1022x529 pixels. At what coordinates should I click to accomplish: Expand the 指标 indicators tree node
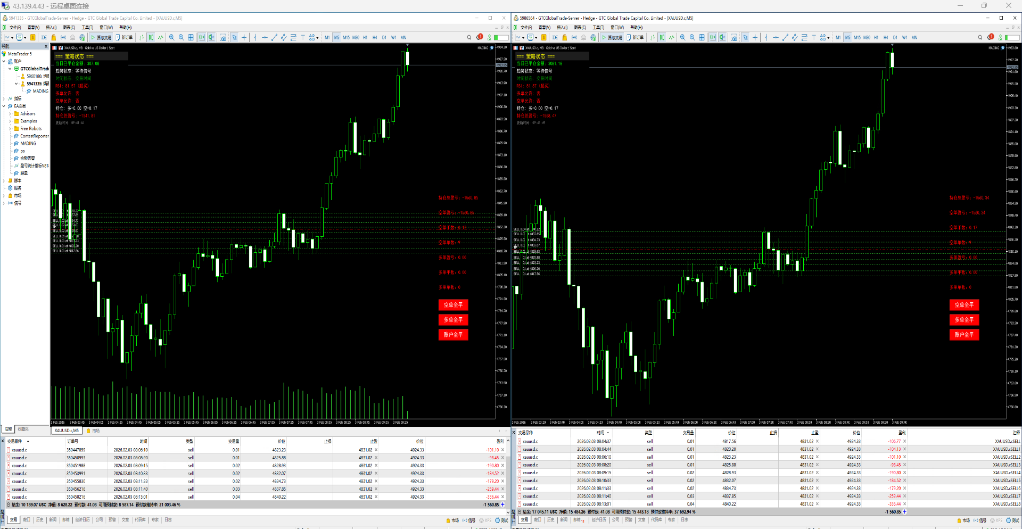pyautogui.click(x=4, y=98)
